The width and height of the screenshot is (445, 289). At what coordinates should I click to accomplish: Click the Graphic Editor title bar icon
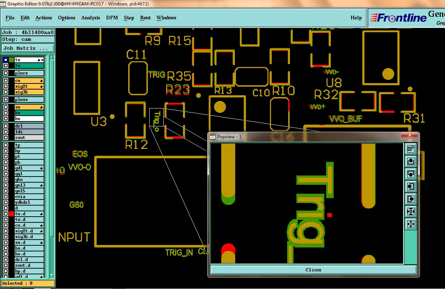[3, 4]
